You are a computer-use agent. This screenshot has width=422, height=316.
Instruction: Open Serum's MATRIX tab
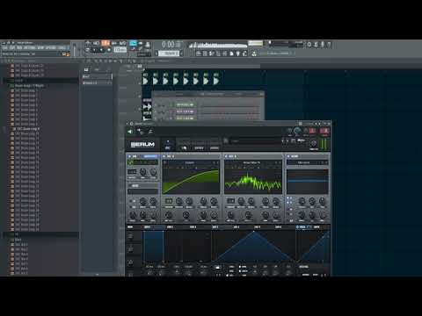[199, 147]
